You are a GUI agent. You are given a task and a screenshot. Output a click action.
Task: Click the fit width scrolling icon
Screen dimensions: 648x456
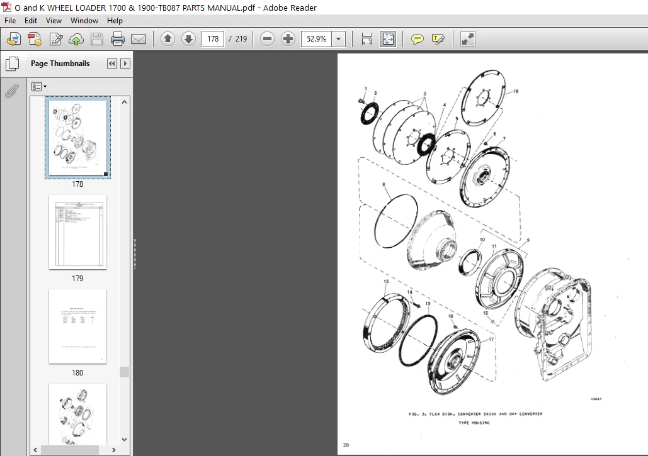(x=367, y=39)
